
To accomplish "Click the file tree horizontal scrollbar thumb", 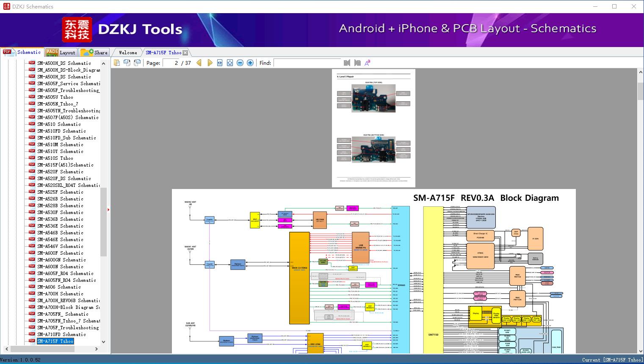I will (42, 349).
